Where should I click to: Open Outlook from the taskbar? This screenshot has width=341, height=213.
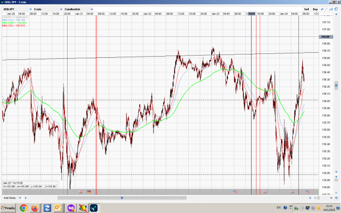coord(58,208)
